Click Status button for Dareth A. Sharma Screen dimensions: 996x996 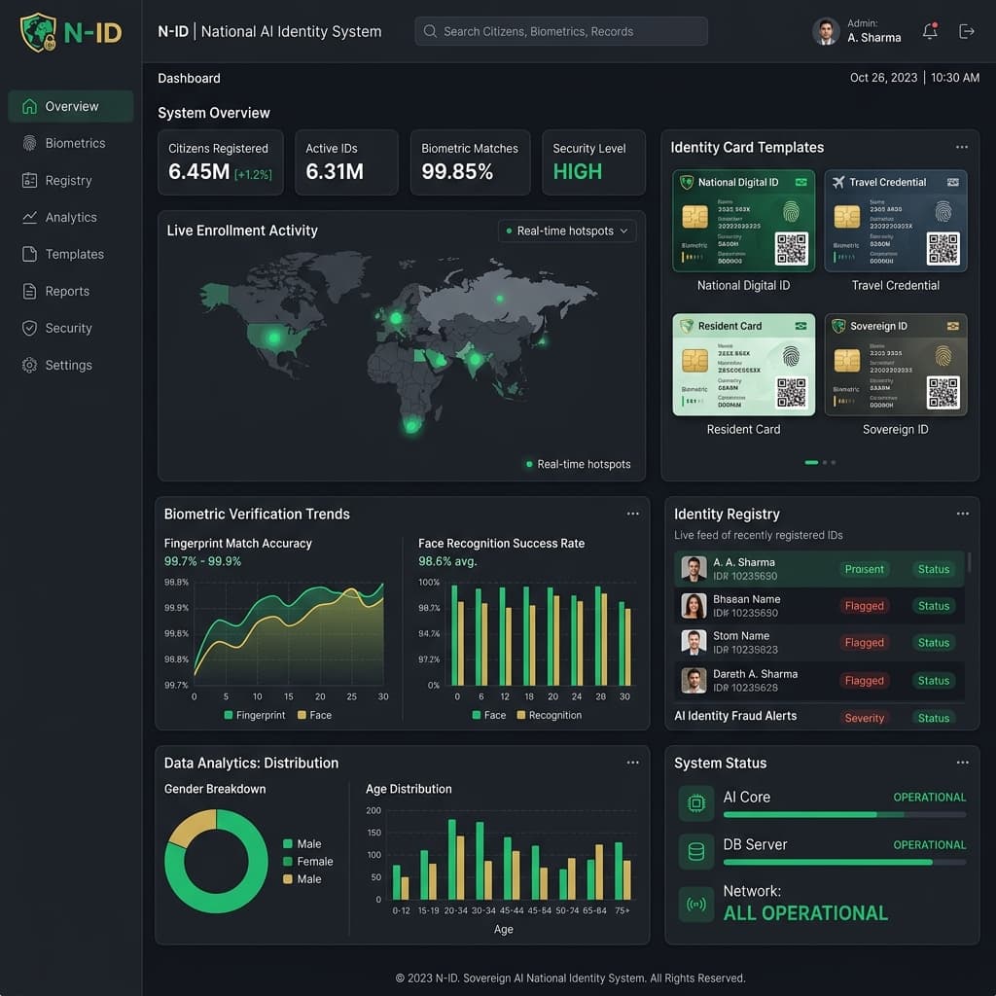click(933, 681)
